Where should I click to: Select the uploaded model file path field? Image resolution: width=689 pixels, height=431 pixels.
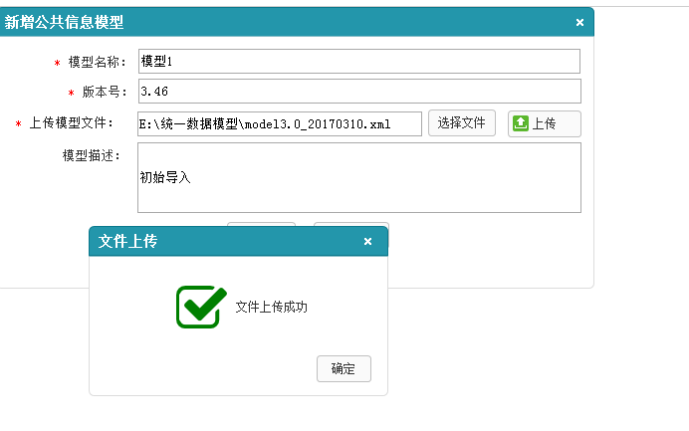[279, 123]
